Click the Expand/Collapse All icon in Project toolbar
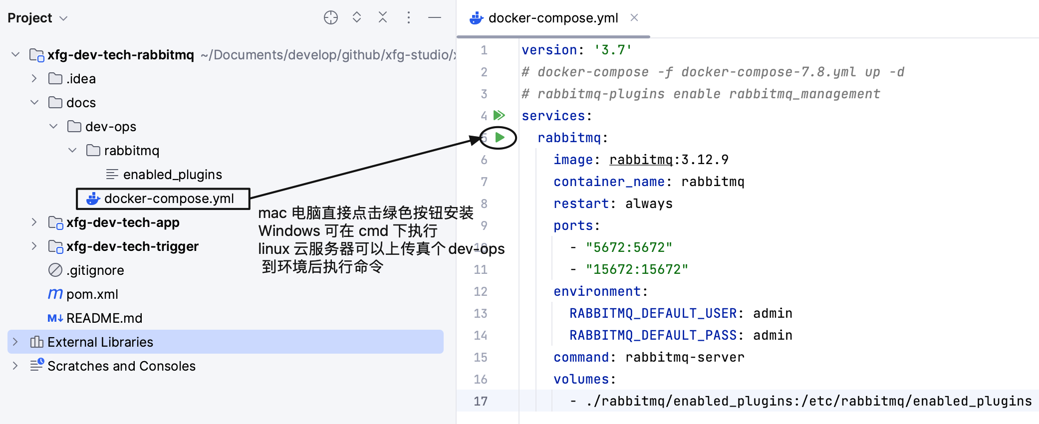 click(x=357, y=17)
